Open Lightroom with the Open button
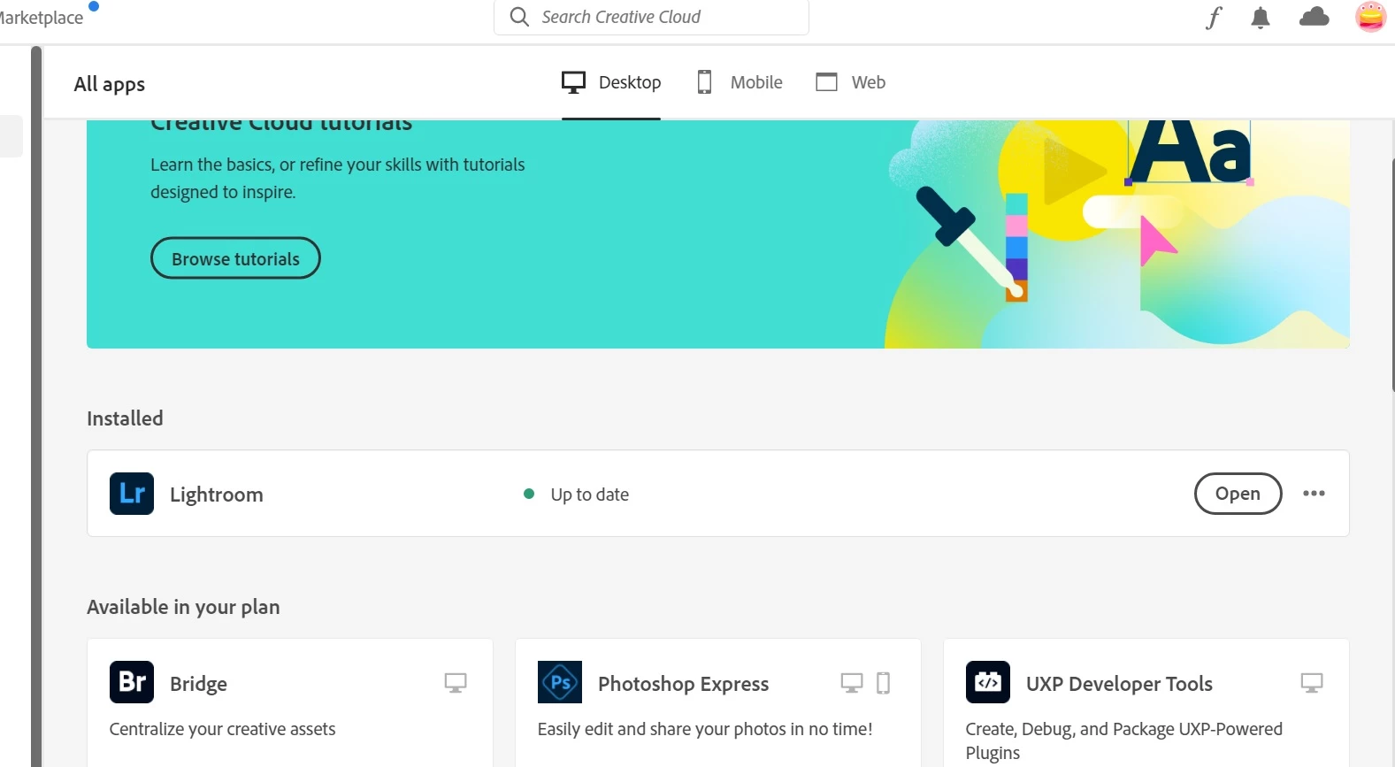This screenshot has height=767, width=1395. click(1238, 494)
